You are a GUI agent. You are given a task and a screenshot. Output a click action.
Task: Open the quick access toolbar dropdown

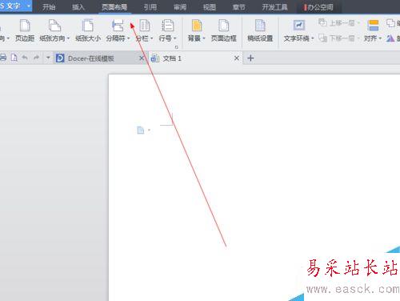pyautogui.click(x=48, y=58)
